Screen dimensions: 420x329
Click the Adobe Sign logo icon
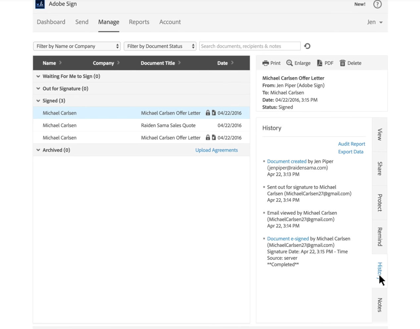point(40,4)
